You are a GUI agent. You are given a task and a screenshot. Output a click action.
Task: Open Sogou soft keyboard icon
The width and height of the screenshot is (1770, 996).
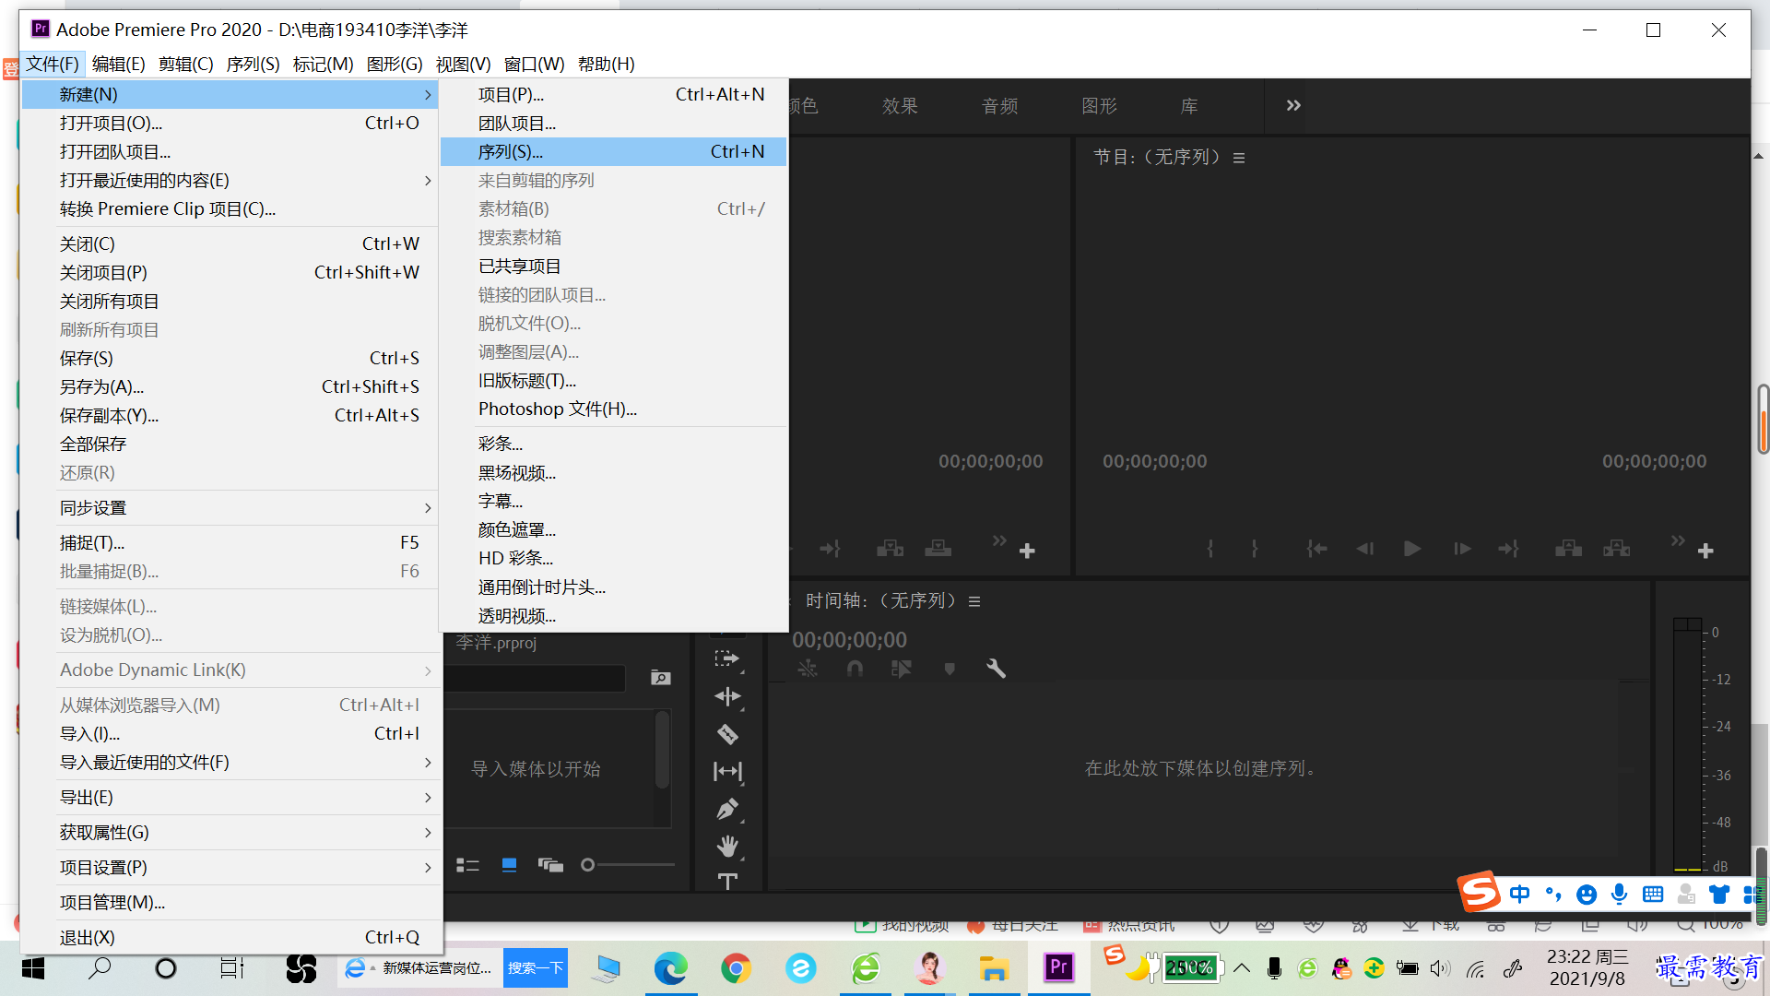(x=1653, y=894)
